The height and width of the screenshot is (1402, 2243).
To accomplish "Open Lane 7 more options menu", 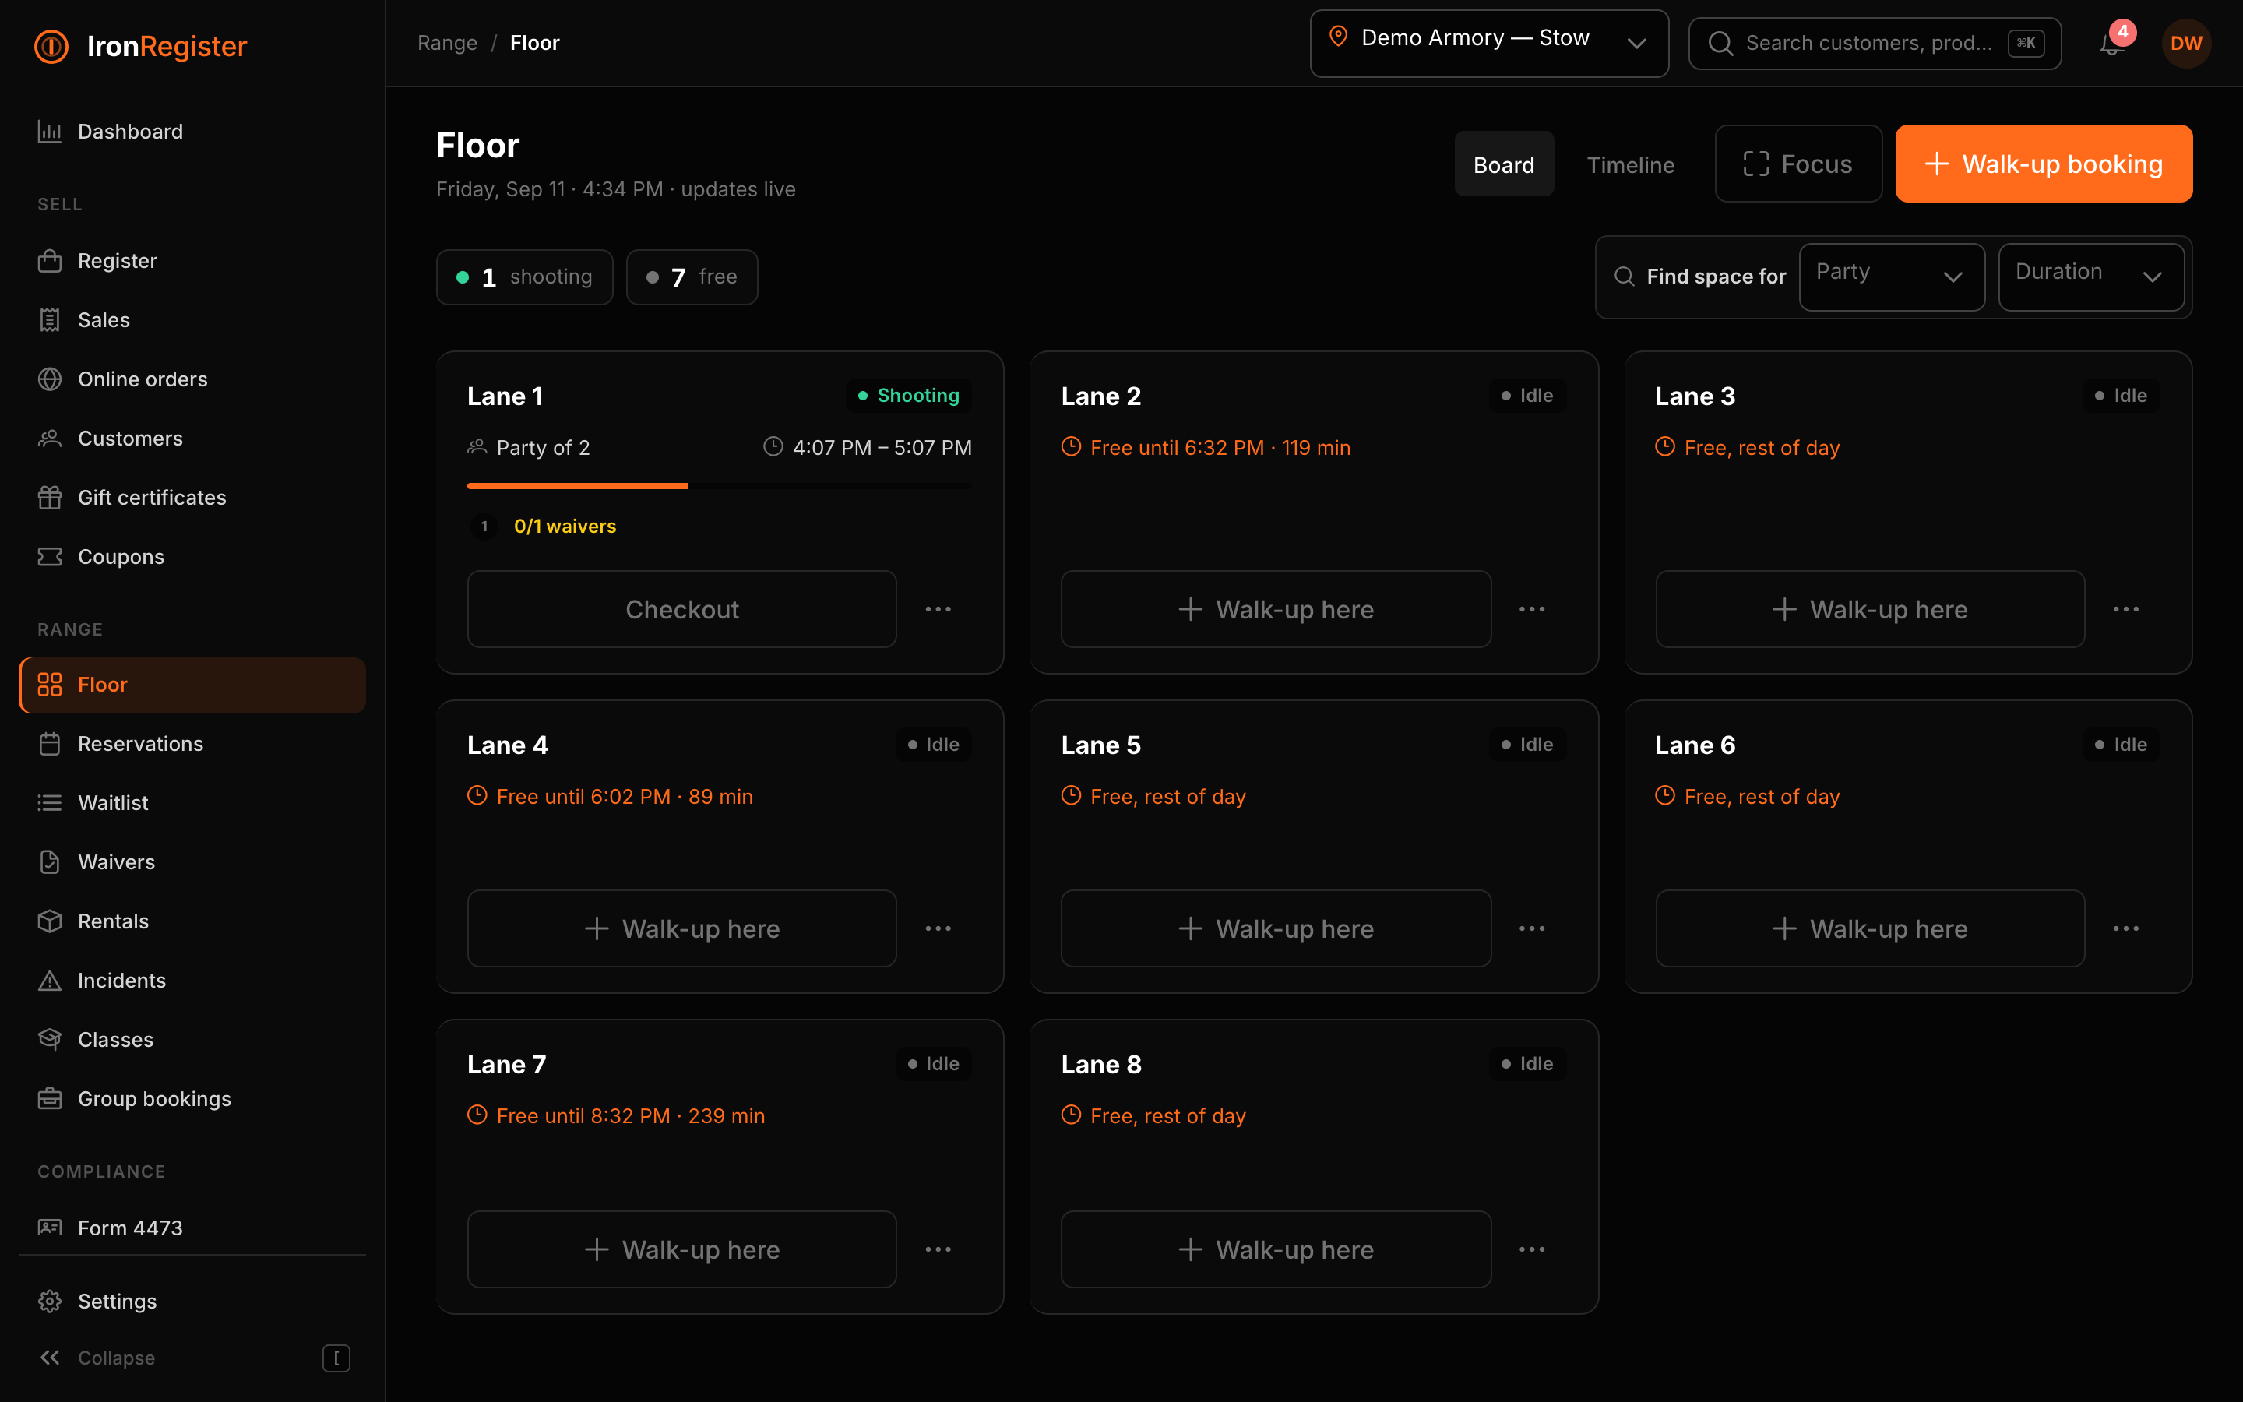I will pos(938,1249).
